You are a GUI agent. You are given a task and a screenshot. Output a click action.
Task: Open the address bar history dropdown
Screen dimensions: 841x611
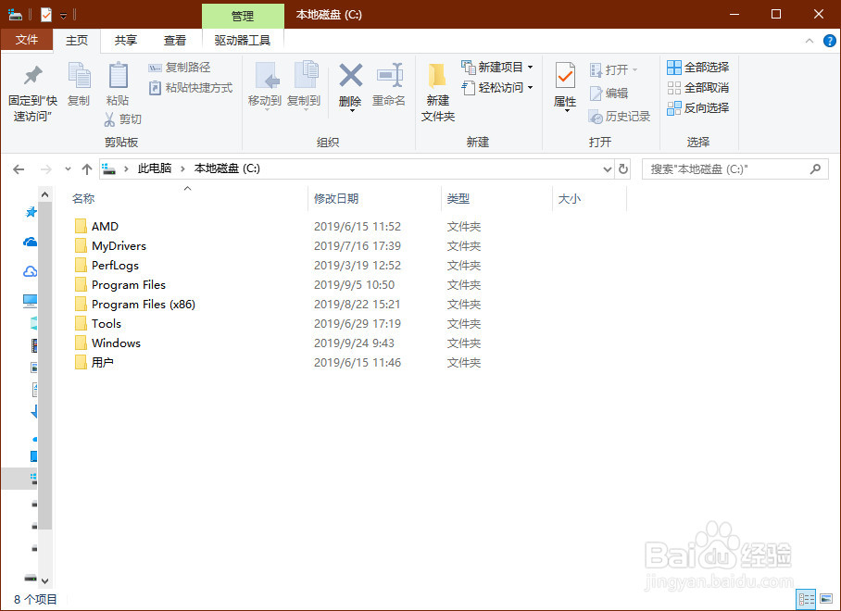point(608,168)
